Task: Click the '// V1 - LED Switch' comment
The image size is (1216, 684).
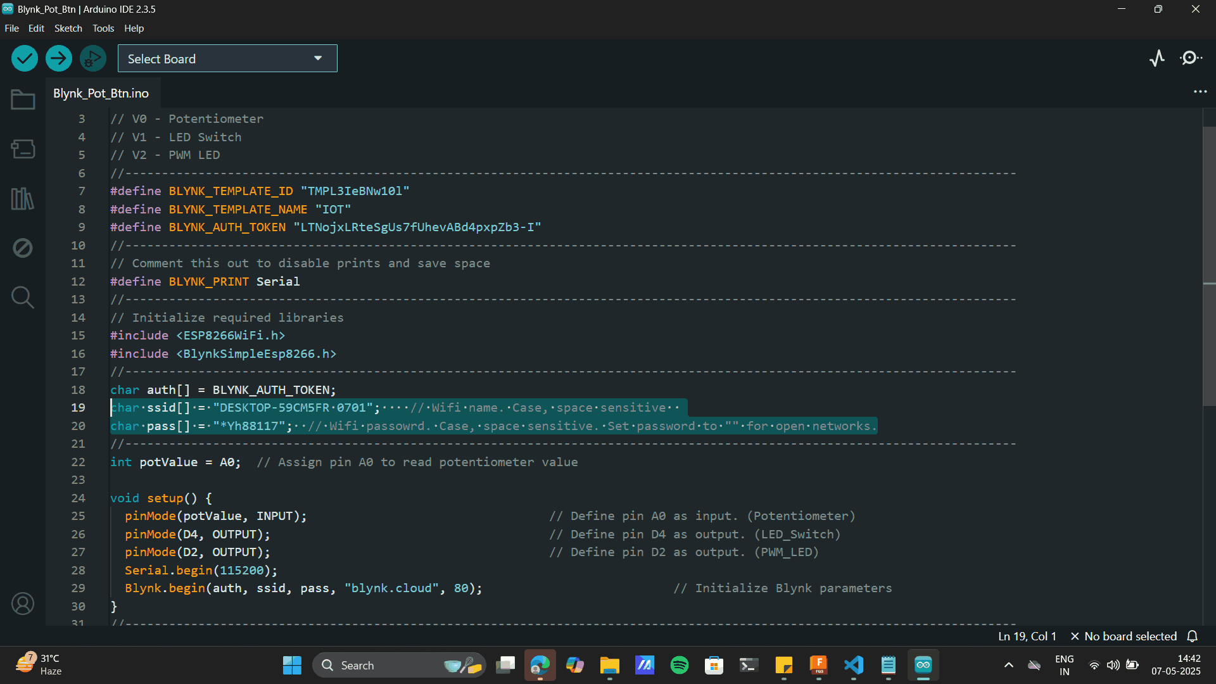Action: pyautogui.click(x=175, y=137)
